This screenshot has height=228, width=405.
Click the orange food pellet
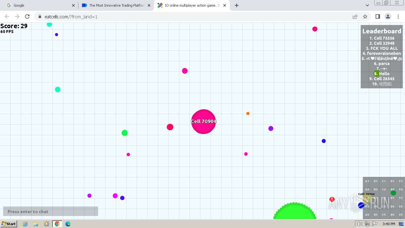click(x=248, y=113)
